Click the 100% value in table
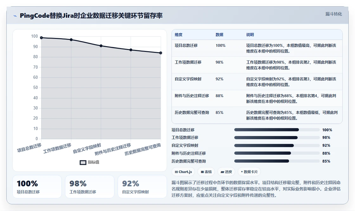The image size is (355, 211). [x=221, y=46]
